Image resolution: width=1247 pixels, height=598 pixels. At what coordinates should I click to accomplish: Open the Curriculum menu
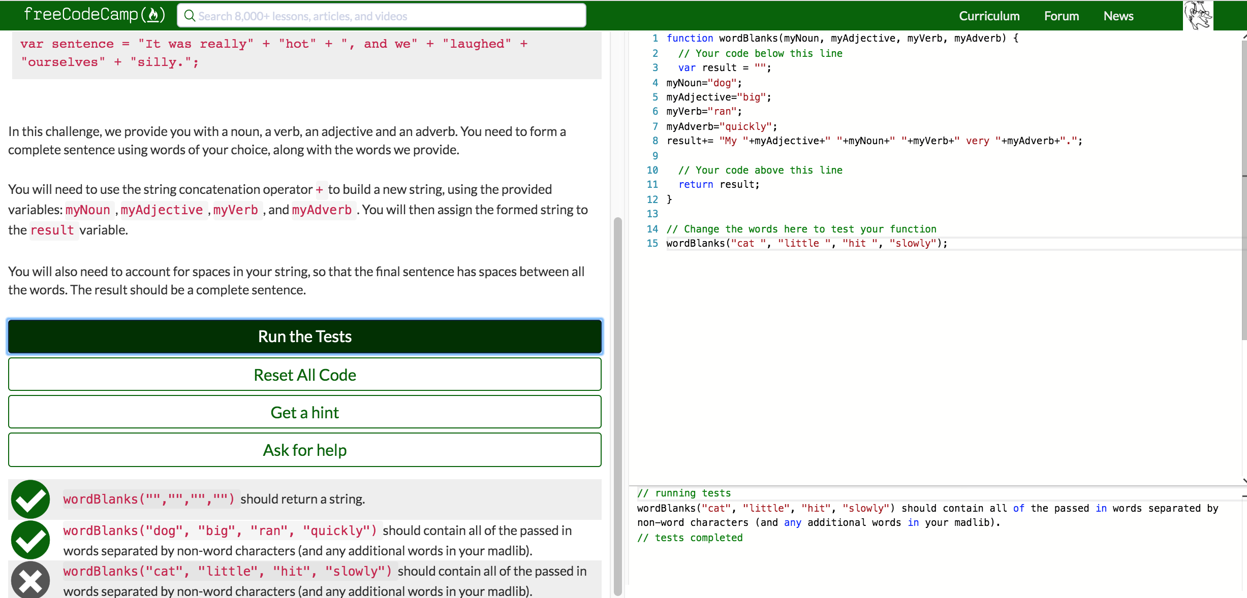[988, 16]
